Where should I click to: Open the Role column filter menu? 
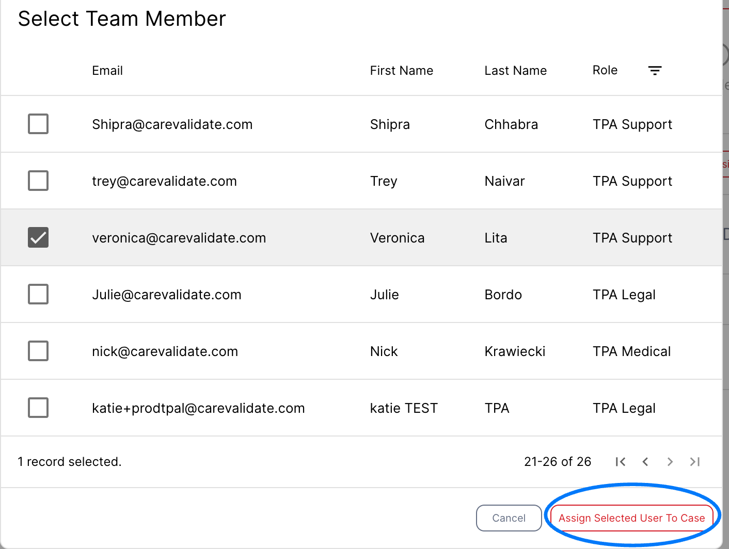(655, 71)
